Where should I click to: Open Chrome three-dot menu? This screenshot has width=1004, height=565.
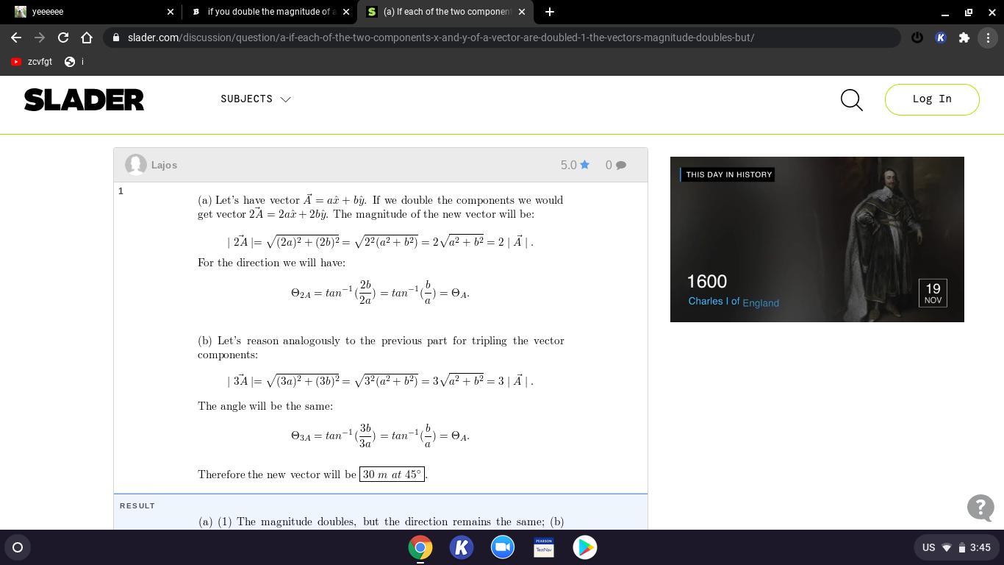[988, 38]
